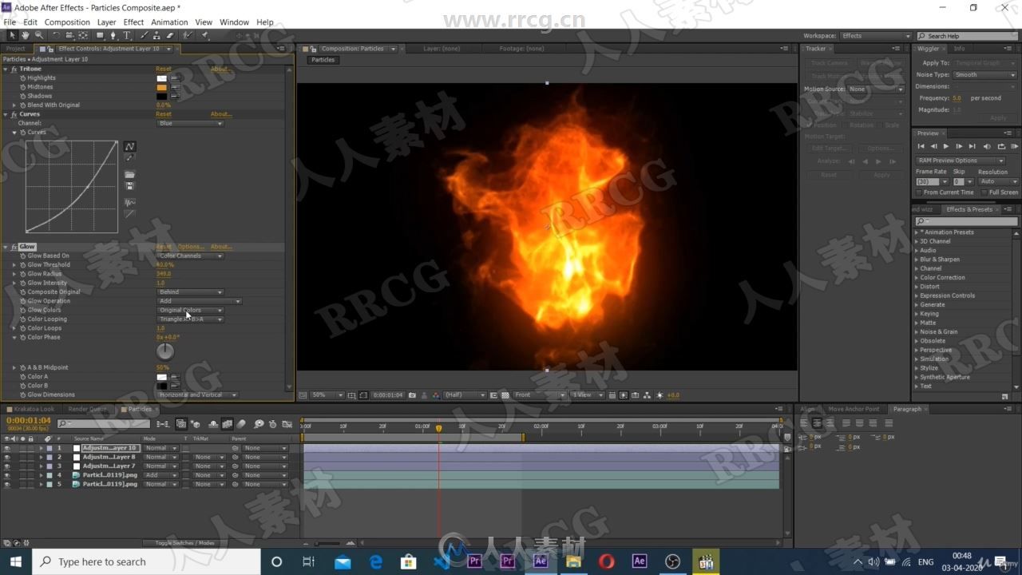The width and height of the screenshot is (1022, 575).
Task: Reset the Tritone effect
Action: point(164,69)
